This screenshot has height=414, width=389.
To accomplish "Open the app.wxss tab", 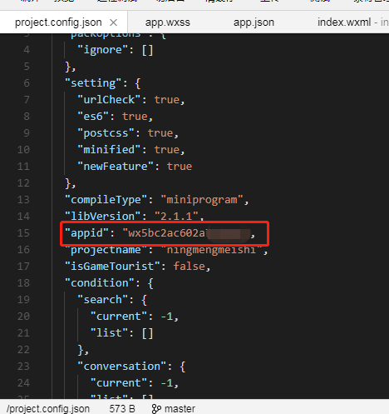I will 168,22.
